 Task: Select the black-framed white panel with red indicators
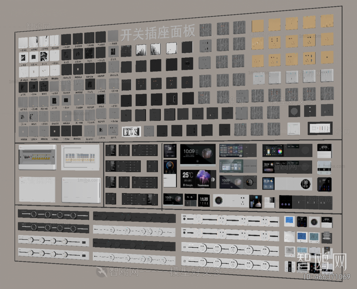(320, 128)
